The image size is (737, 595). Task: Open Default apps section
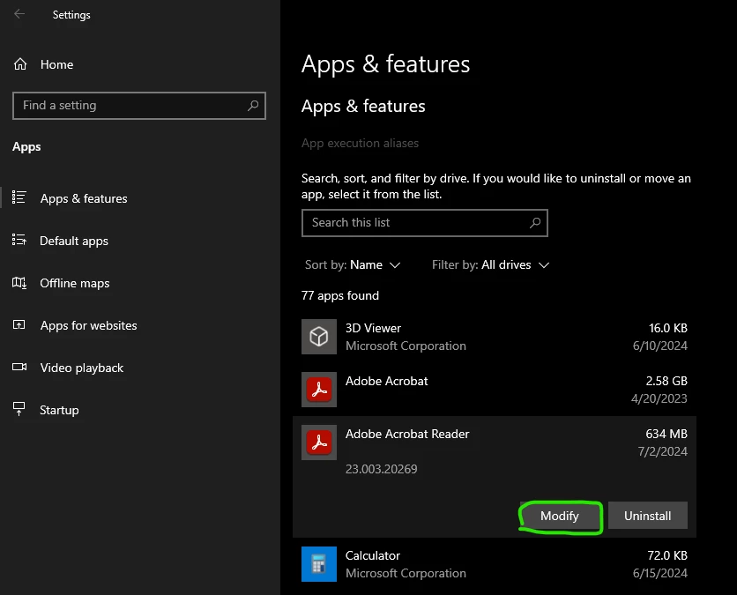(74, 241)
